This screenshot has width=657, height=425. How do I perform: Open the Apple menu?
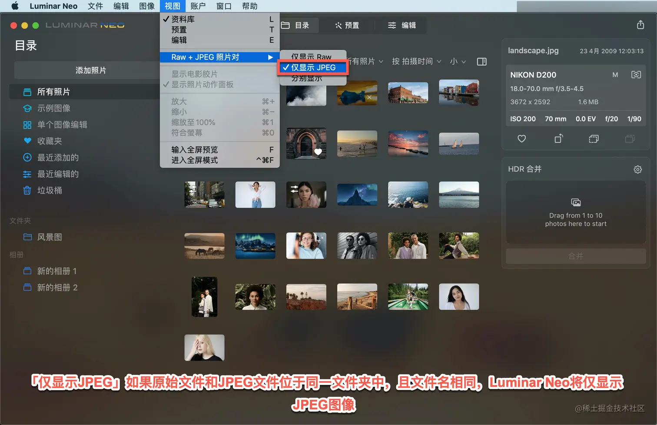pos(15,6)
